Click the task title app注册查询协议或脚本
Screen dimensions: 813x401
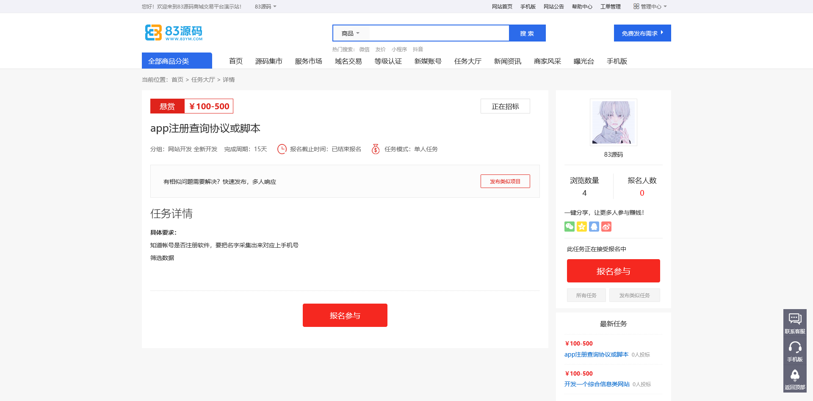(x=205, y=128)
